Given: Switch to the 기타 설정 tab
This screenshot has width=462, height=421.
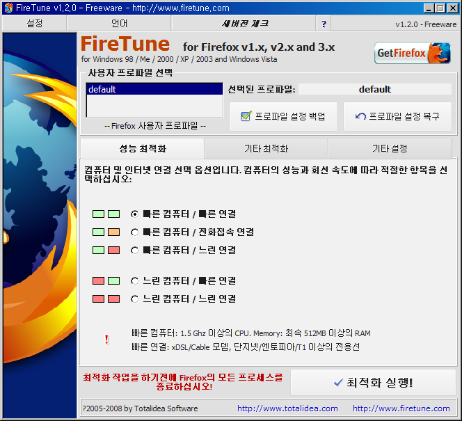Looking at the screenshot, I should [x=390, y=148].
